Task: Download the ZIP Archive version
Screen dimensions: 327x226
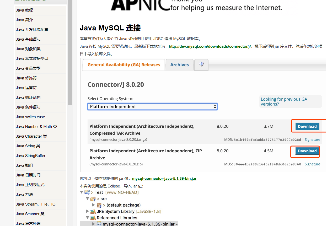Action: coord(307,151)
